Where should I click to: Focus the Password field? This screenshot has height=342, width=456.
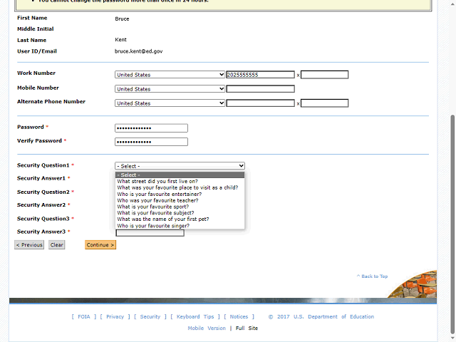151,128
